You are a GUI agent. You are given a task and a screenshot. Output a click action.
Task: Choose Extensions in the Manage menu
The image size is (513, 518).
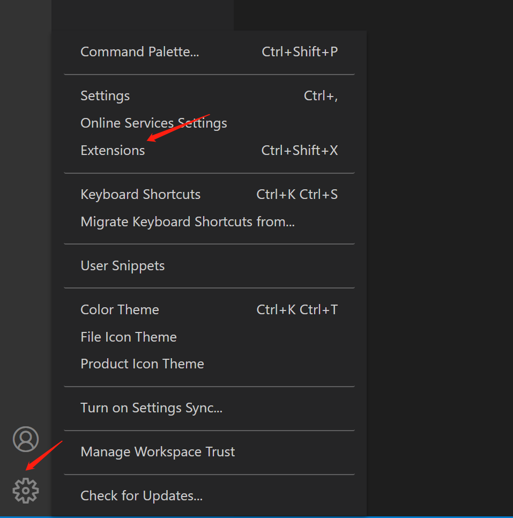click(113, 151)
